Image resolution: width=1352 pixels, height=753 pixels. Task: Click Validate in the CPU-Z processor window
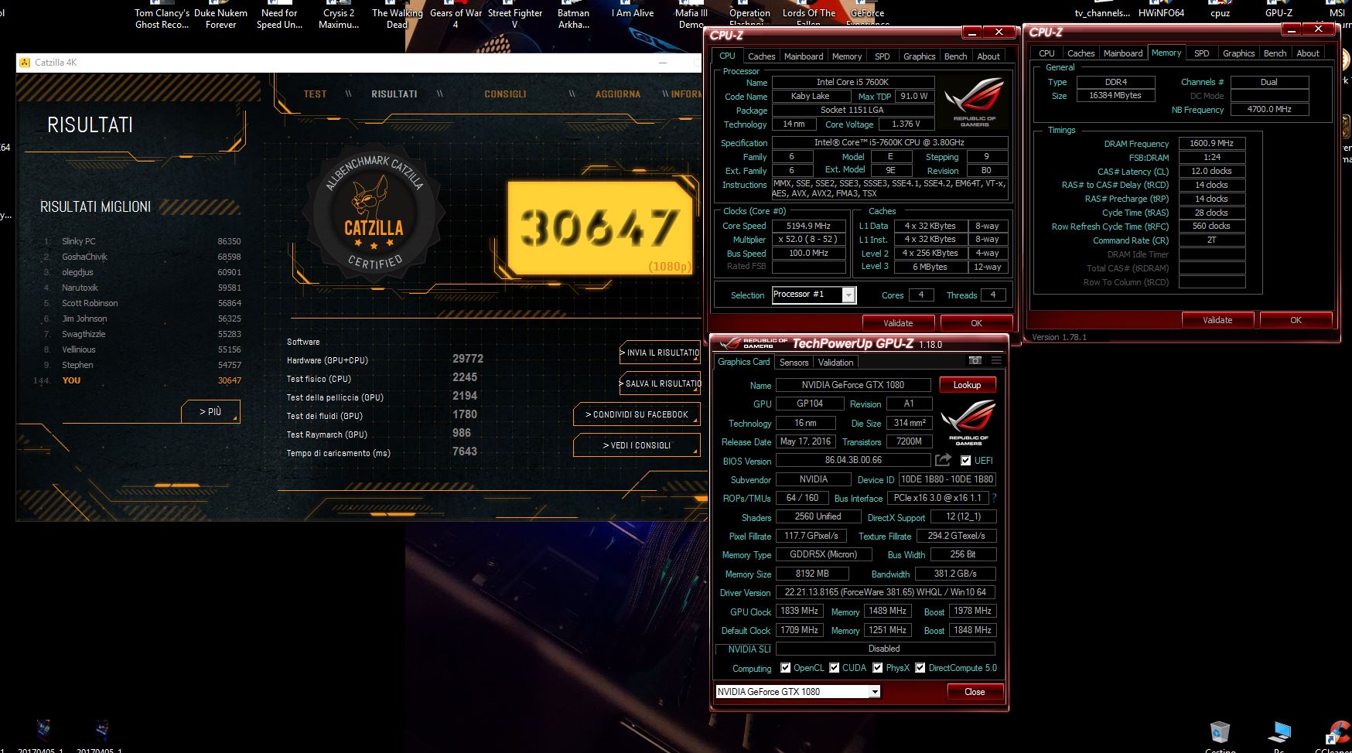(x=898, y=323)
